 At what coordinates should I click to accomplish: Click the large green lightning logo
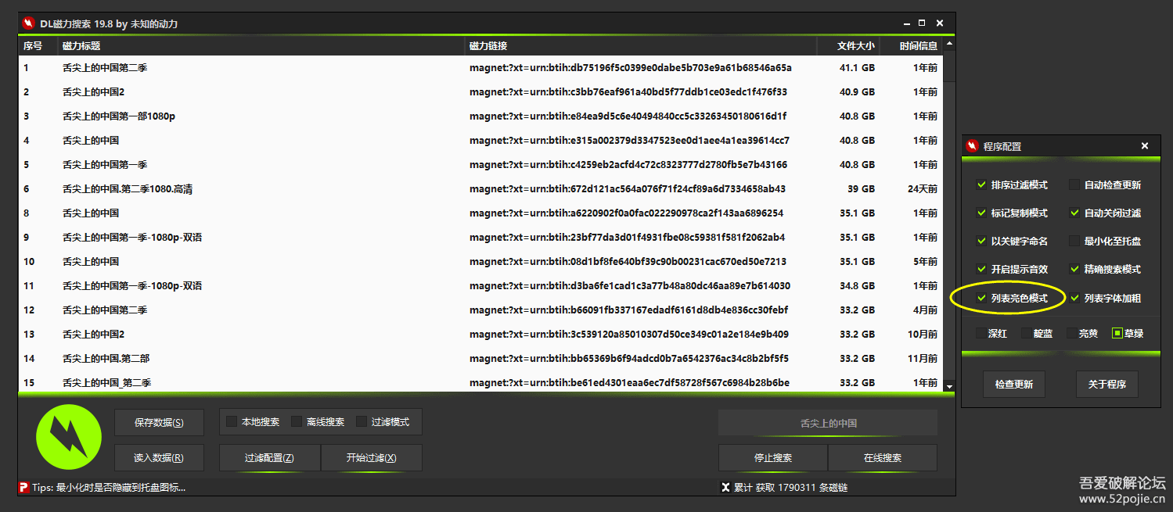click(69, 436)
